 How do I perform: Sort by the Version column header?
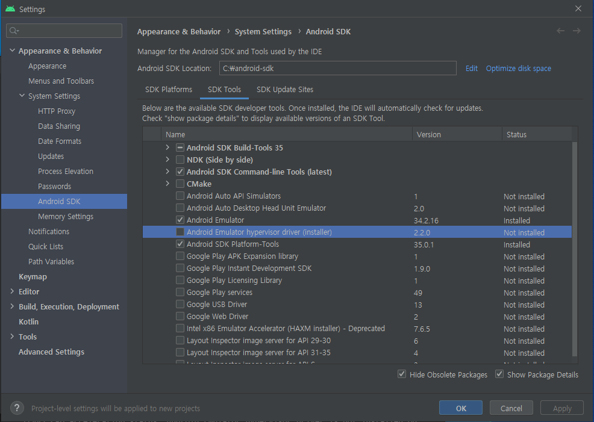(457, 134)
